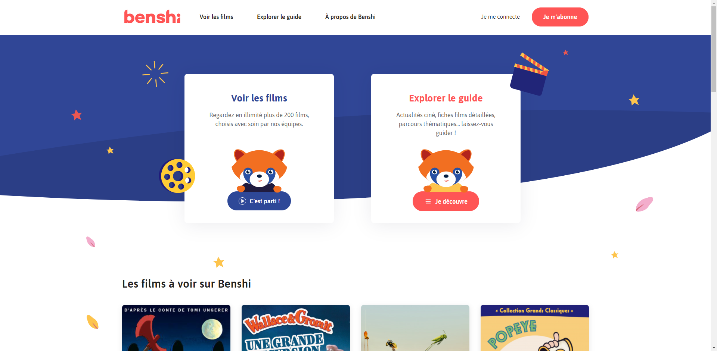Image resolution: width=717 pixels, height=351 pixels.
Task: Open Explorer le guide menu item
Action: [x=279, y=17]
